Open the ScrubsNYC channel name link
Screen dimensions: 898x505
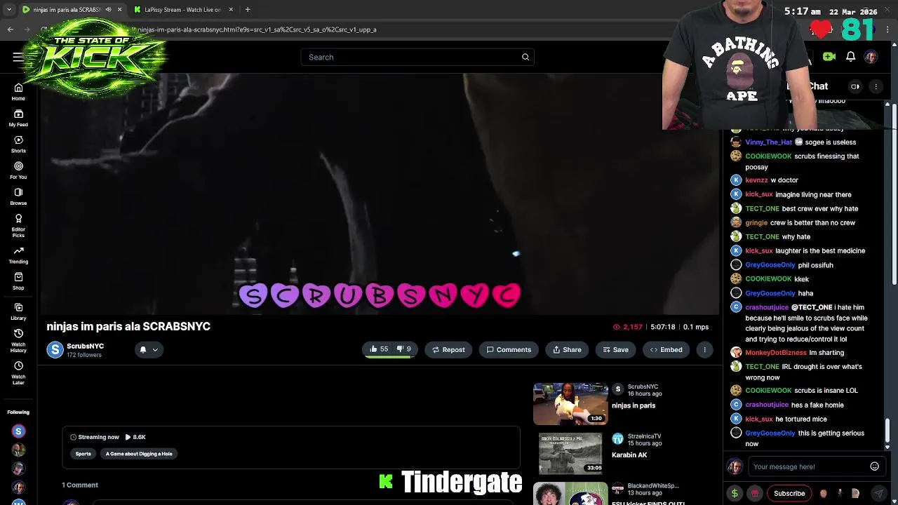click(x=85, y=346)
